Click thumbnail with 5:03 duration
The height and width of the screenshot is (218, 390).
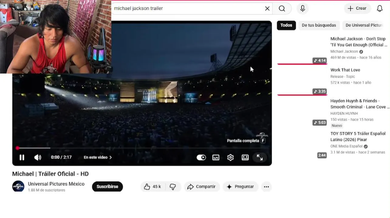[302, 112]
